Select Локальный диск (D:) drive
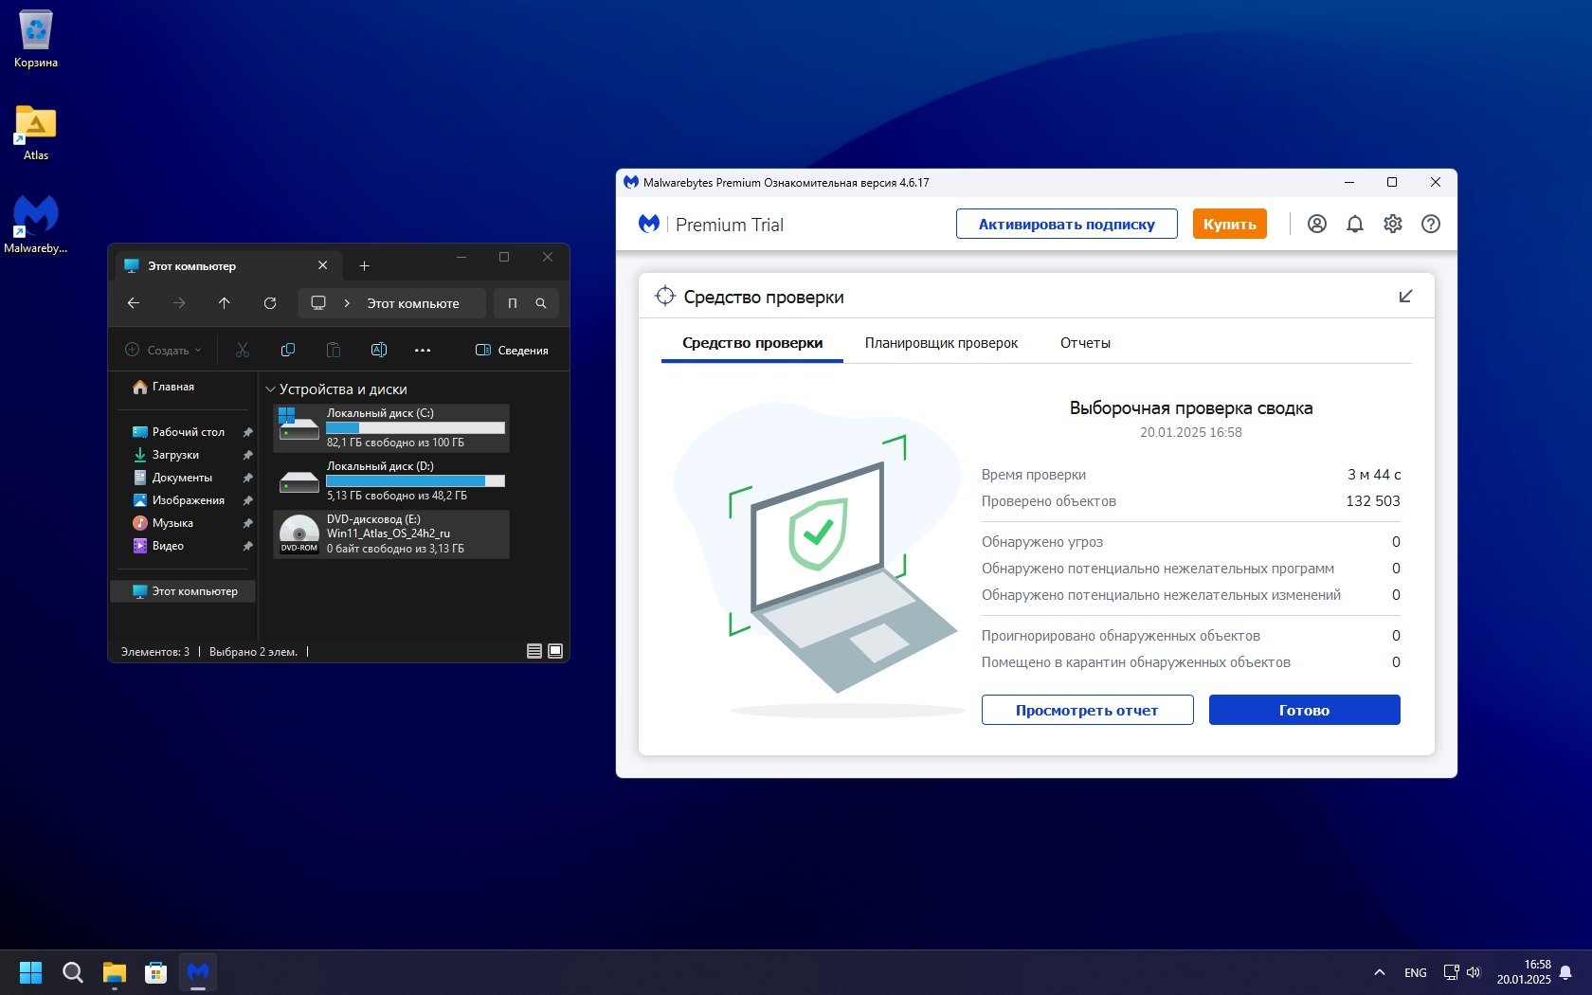Image resolution: width=1592 pixels, height=995 pixels. click(391, 480)
